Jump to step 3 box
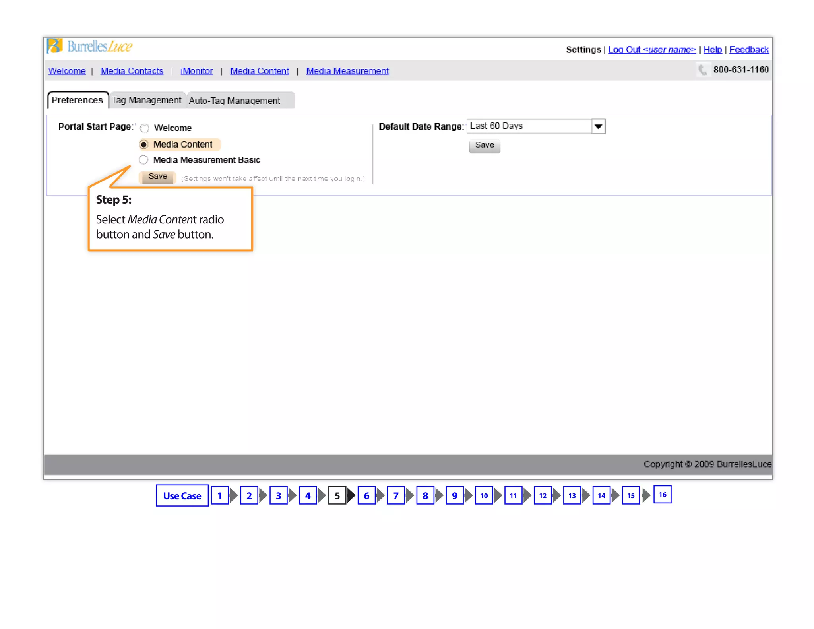Image resolution: width=814 pixels, height=629 pixels. (x=279, y=496)
